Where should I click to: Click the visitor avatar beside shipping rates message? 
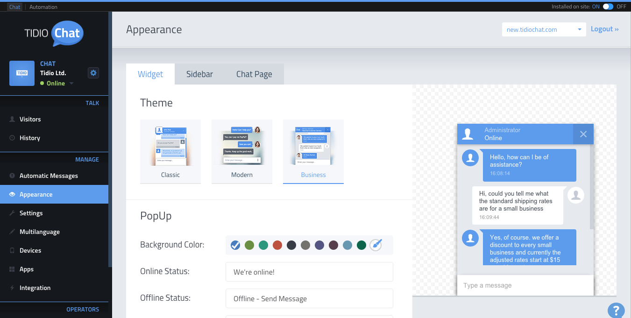[x=576, y=195]
